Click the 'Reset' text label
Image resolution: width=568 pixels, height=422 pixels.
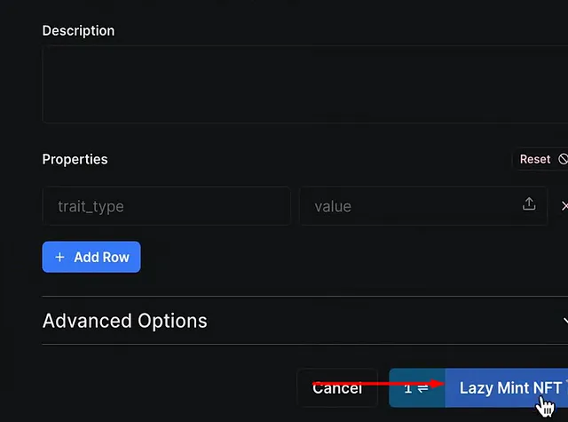pos(535,159)
